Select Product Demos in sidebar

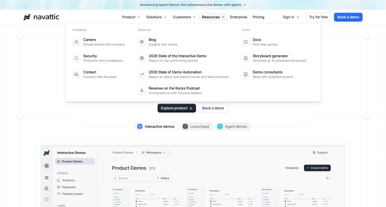75,161
